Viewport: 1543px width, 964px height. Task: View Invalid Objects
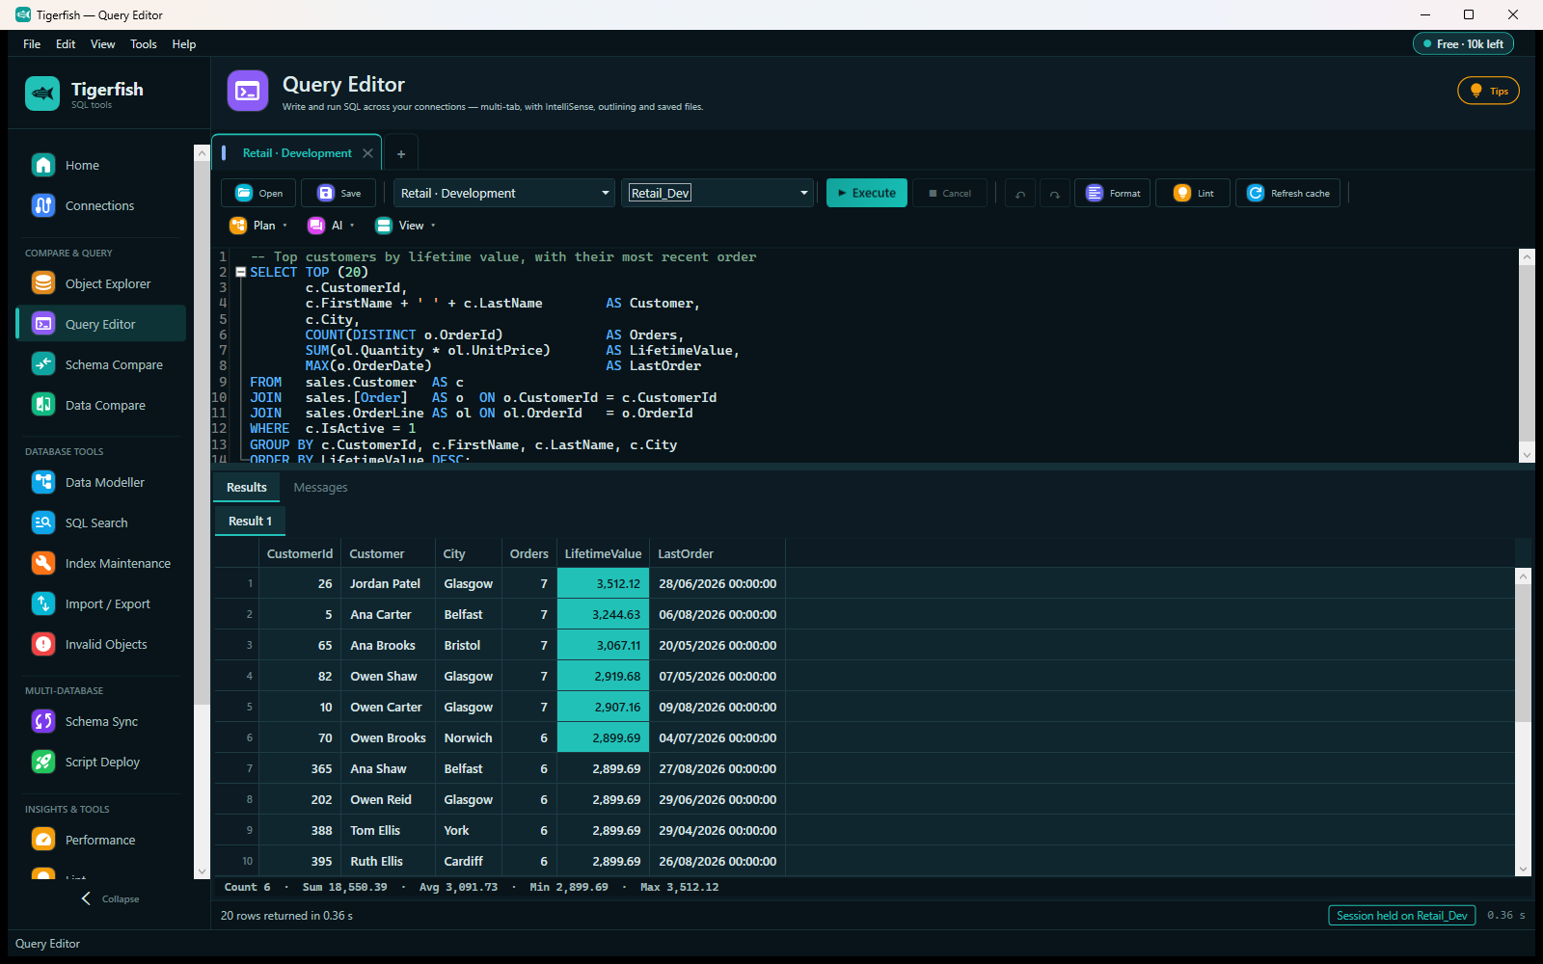coord(100,644)
